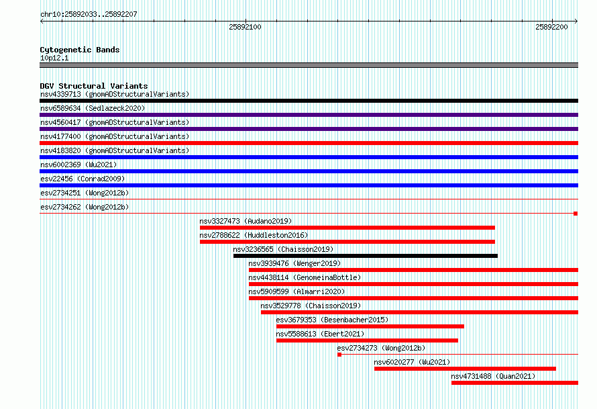Click the purple bar under nsv4560417
Image resolution: width=597 pixels, height=409 pixels.
click(309, 129)
